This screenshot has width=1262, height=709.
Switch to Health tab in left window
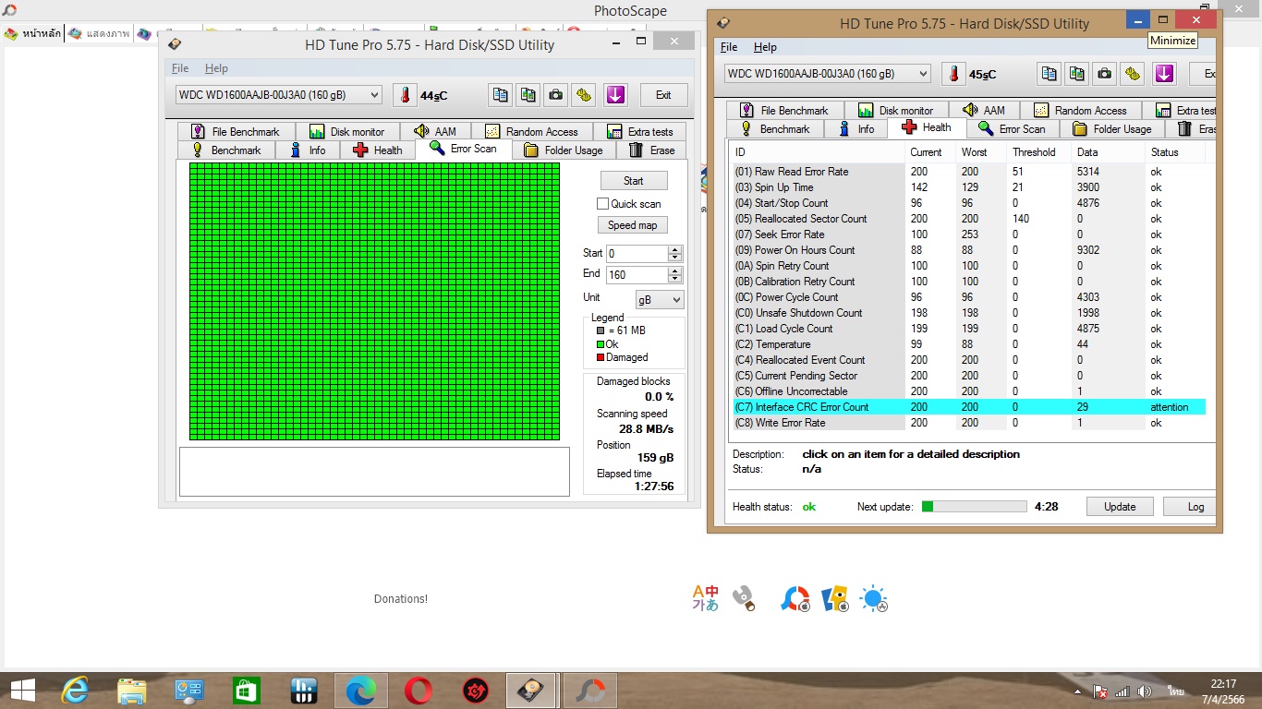coord(377,150)
